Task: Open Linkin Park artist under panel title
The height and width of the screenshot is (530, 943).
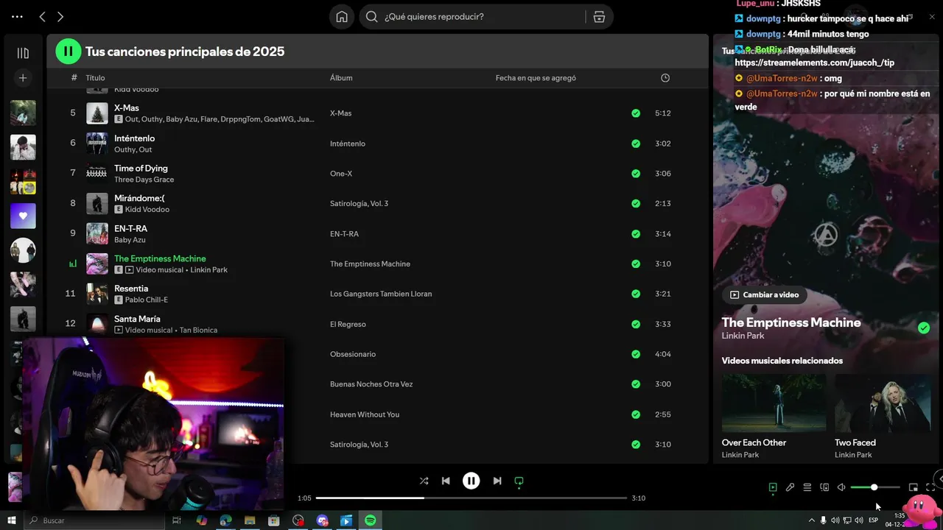Action: [x=743, y=336]
